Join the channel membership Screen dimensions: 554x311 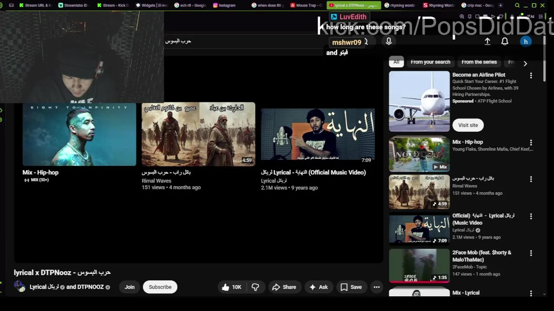click(x=129, y=287)
